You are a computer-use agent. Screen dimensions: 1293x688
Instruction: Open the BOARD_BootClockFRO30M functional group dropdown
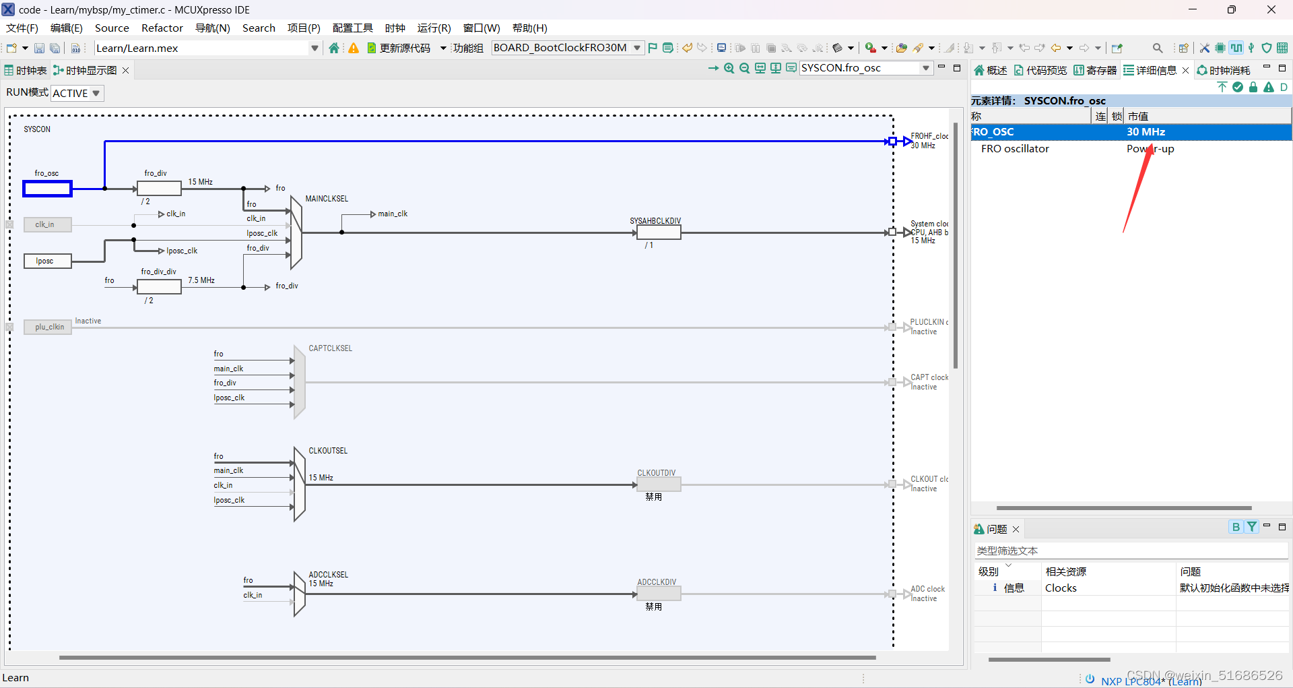point(637,48)
